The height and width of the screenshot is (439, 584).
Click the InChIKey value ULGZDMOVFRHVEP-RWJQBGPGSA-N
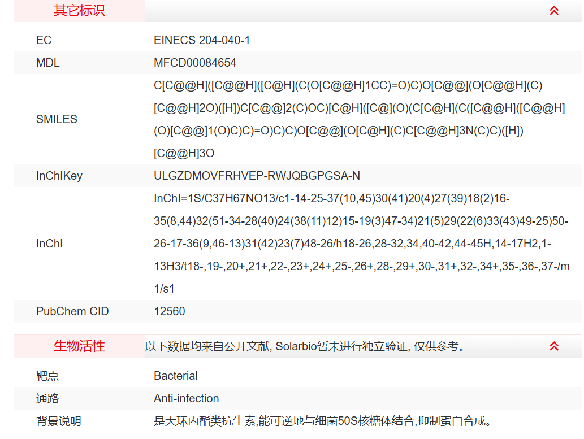pyautogui.click(x=257, y=176)
